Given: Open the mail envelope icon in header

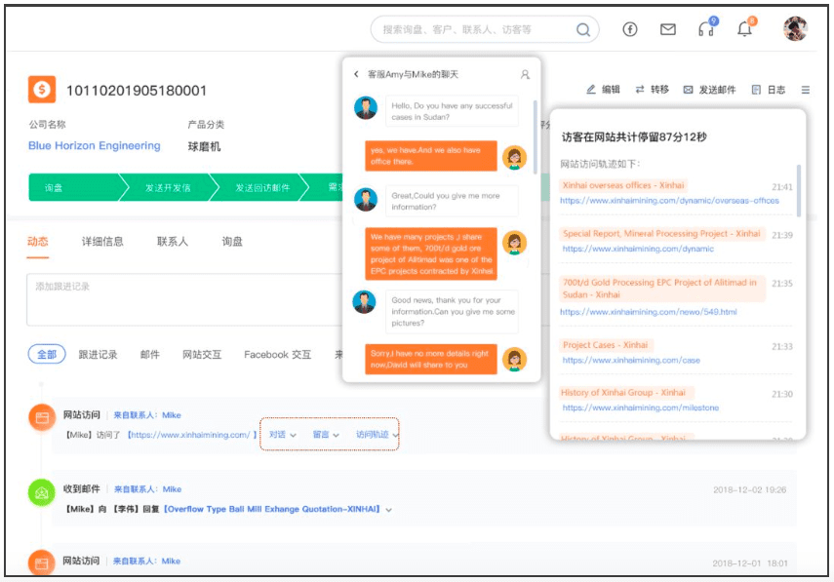Looking at the screenshot, I should (x=668, y=29).
